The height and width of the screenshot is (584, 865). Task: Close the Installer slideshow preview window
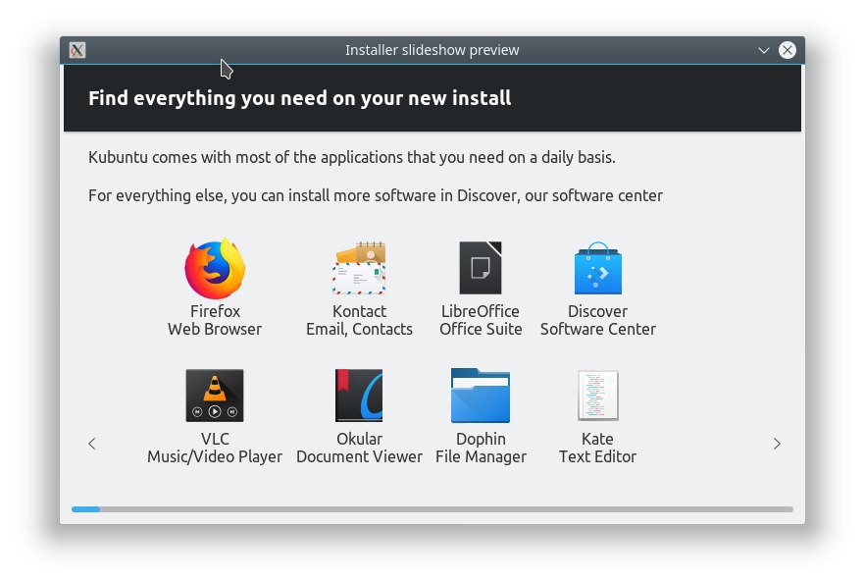(x=788, y=50)
